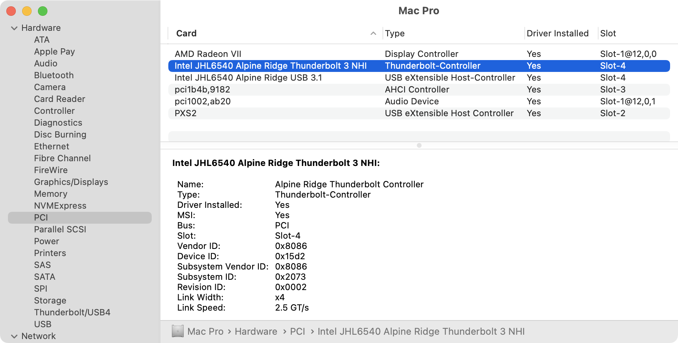Open the Ethernet section
The height and width of the screenshot is (343, 678).
[51, 147]
